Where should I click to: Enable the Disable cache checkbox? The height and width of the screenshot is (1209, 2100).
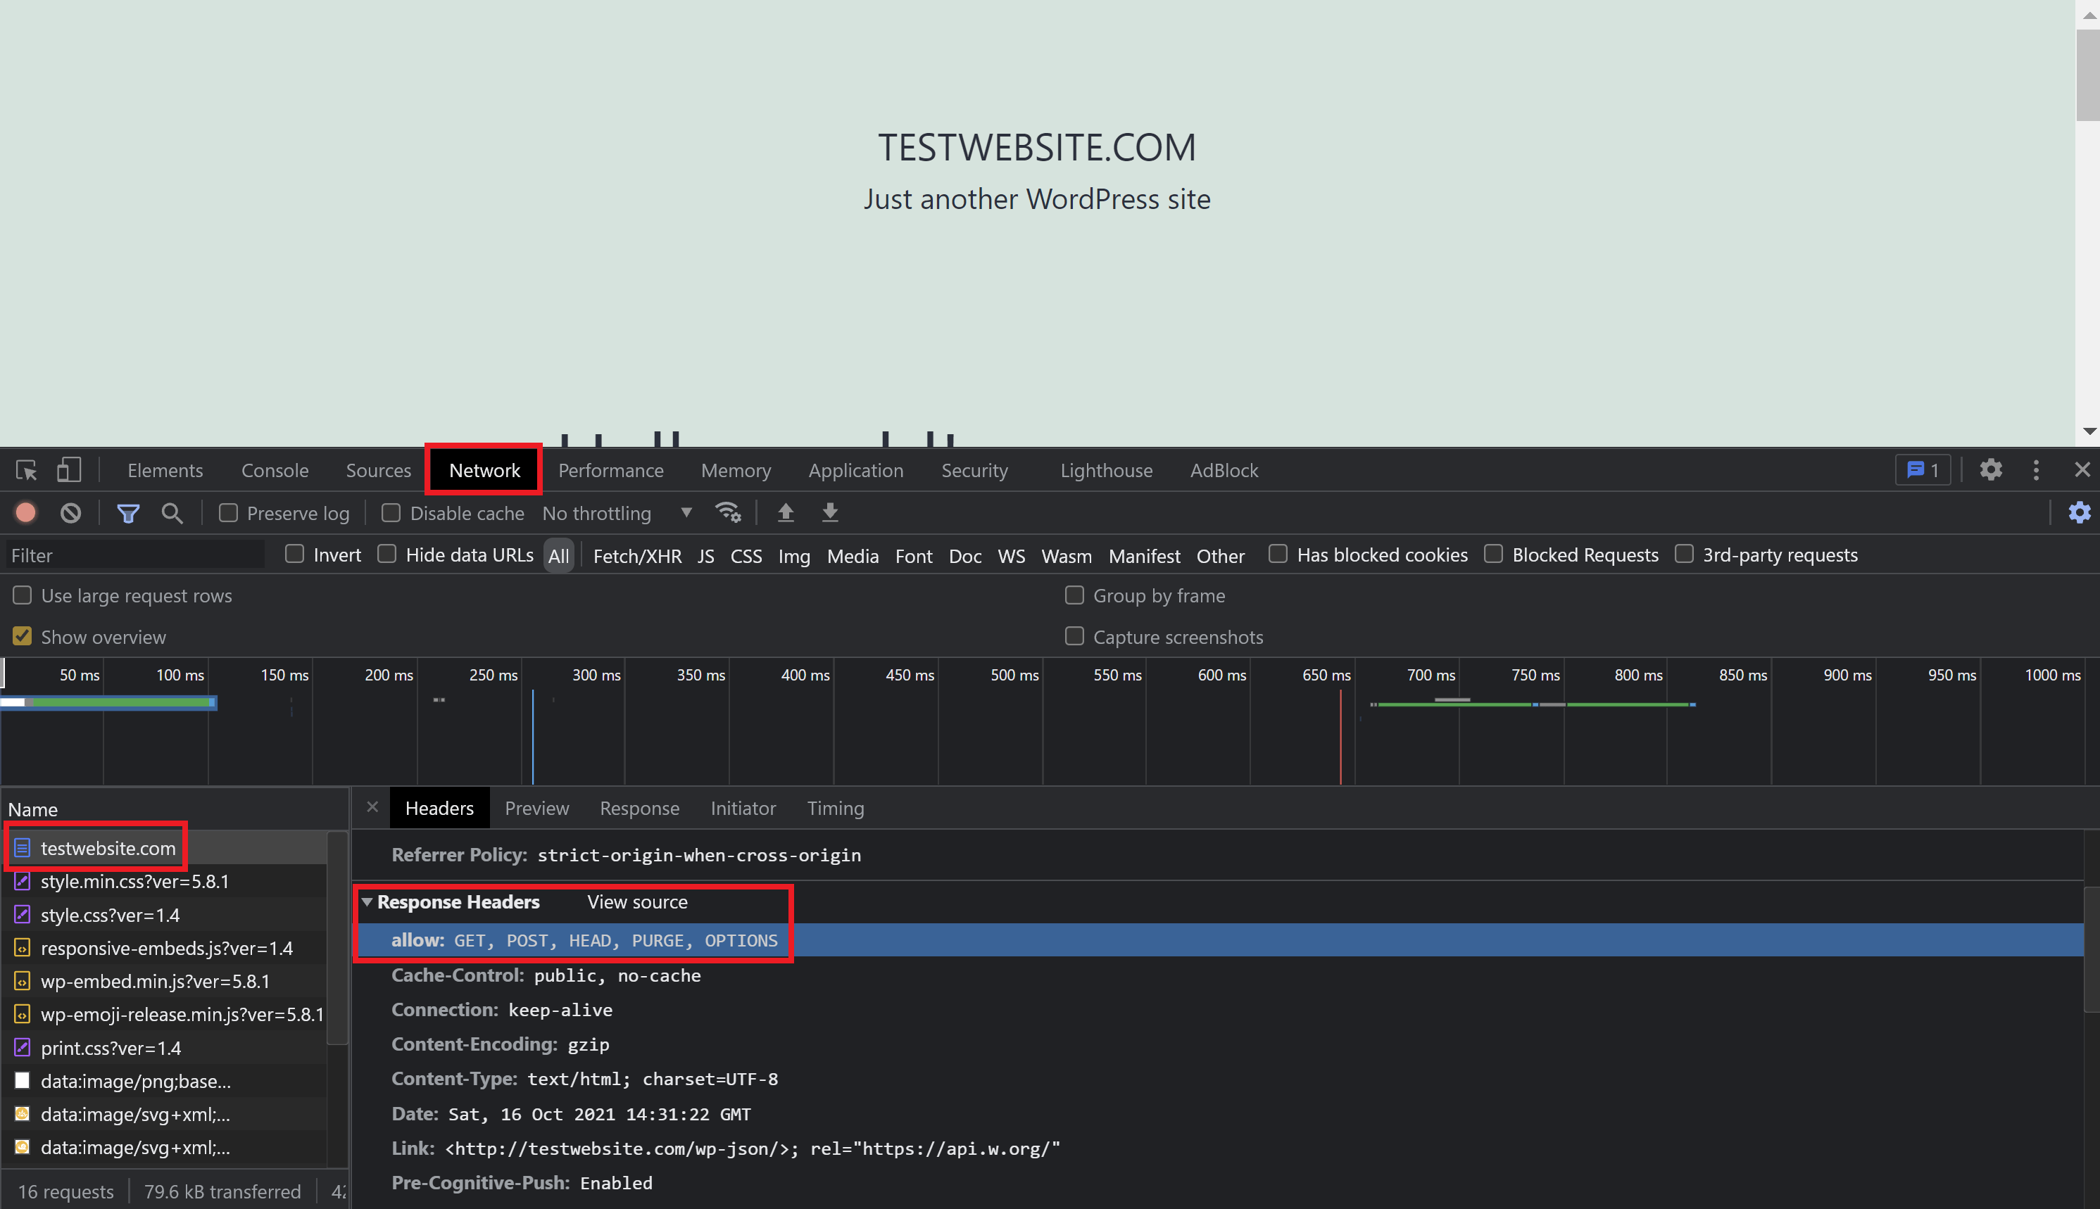[x=391, y=513]
